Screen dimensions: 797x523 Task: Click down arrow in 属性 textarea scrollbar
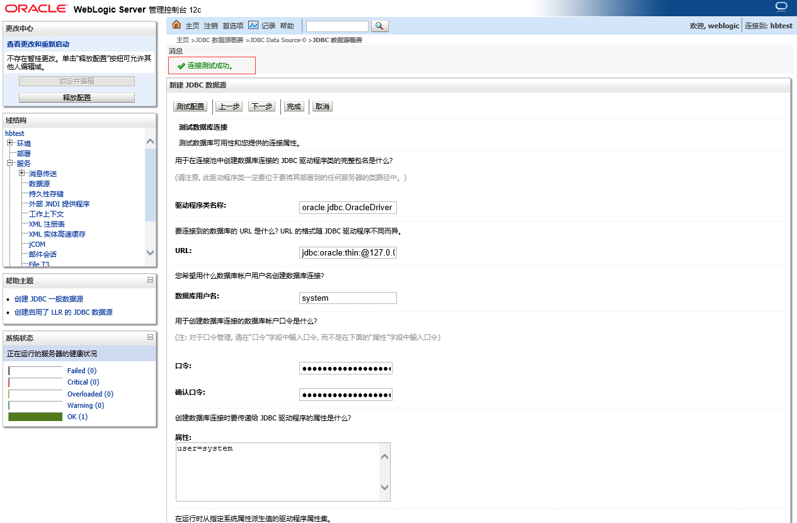pos(384,487)
